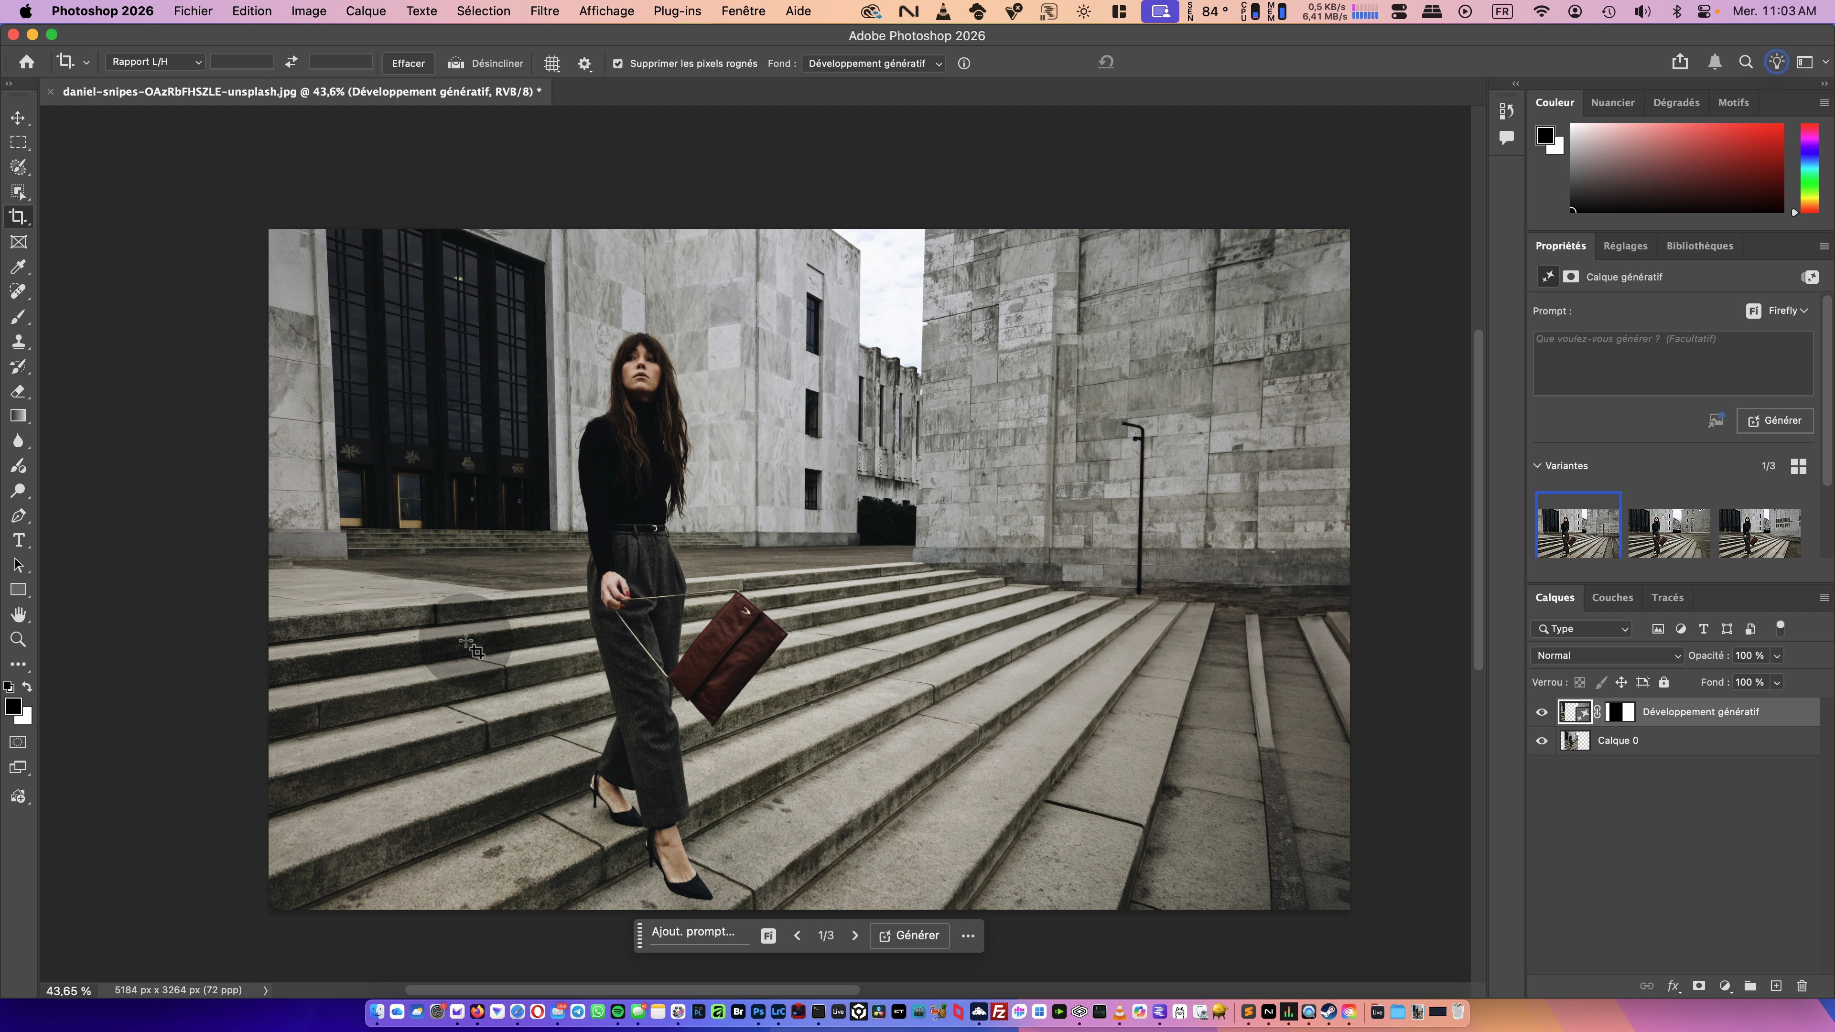The height and width of the screenshot is (1032, 1835).
Task: Click the Désincliner straighten button
Action: (x=485, y=64)
